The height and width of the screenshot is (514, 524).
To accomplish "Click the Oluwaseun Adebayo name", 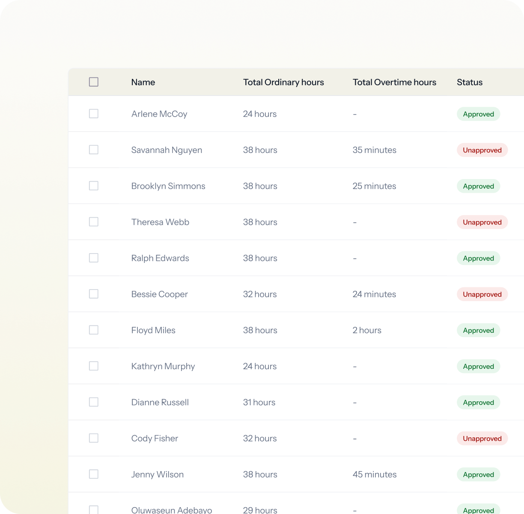I will tap(172, 510).
